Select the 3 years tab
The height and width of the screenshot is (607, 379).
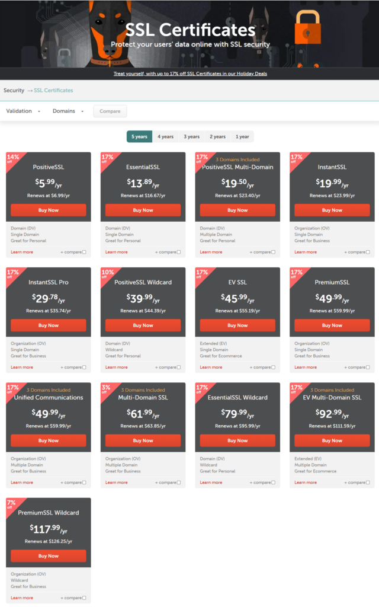pyautogui.click(x=191, y=137)
